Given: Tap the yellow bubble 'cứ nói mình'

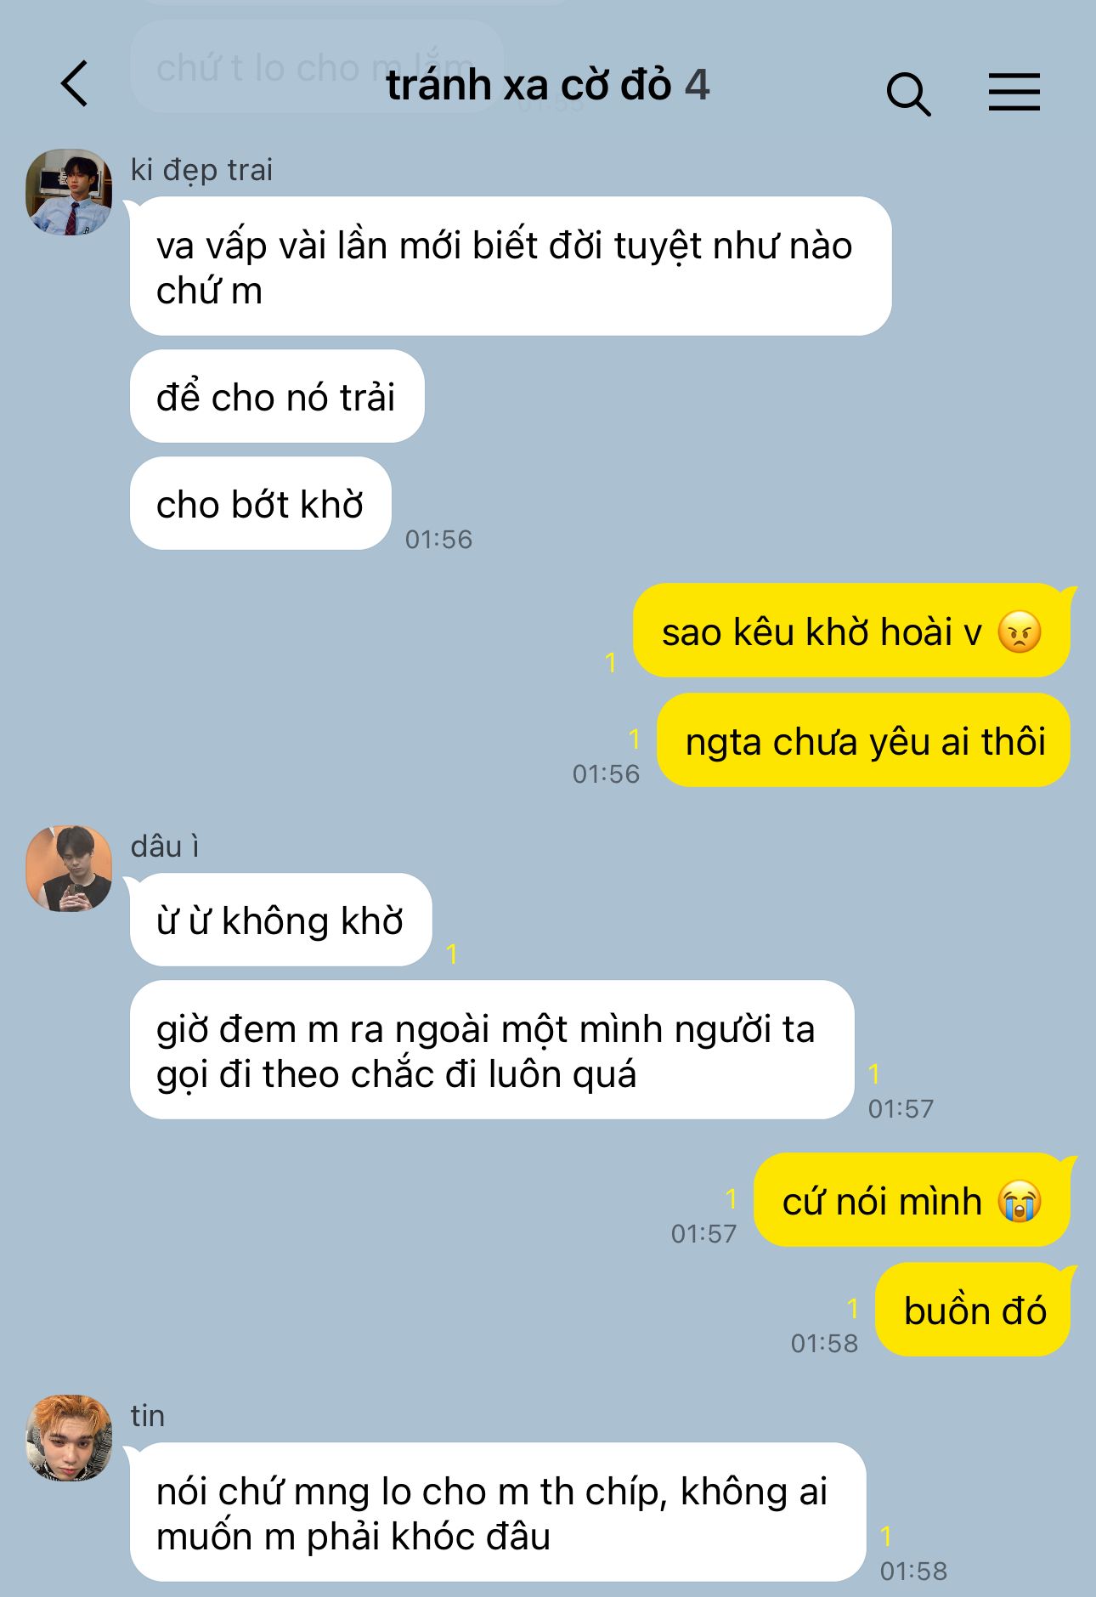Looking at the screenshot, I should (912, 1200).
